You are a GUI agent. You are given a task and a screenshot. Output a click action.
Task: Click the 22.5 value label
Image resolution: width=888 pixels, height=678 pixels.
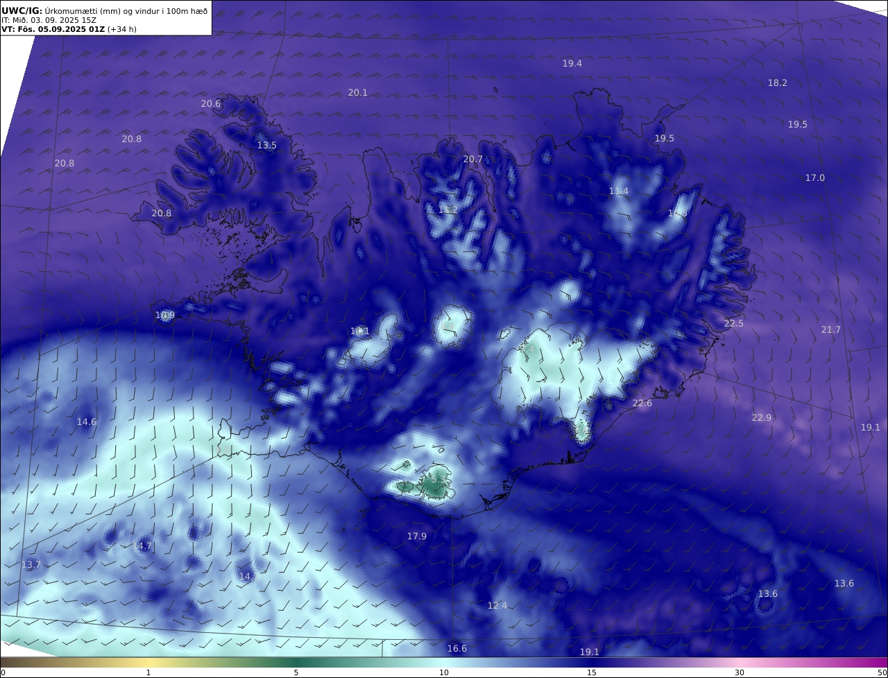[733, 323]
